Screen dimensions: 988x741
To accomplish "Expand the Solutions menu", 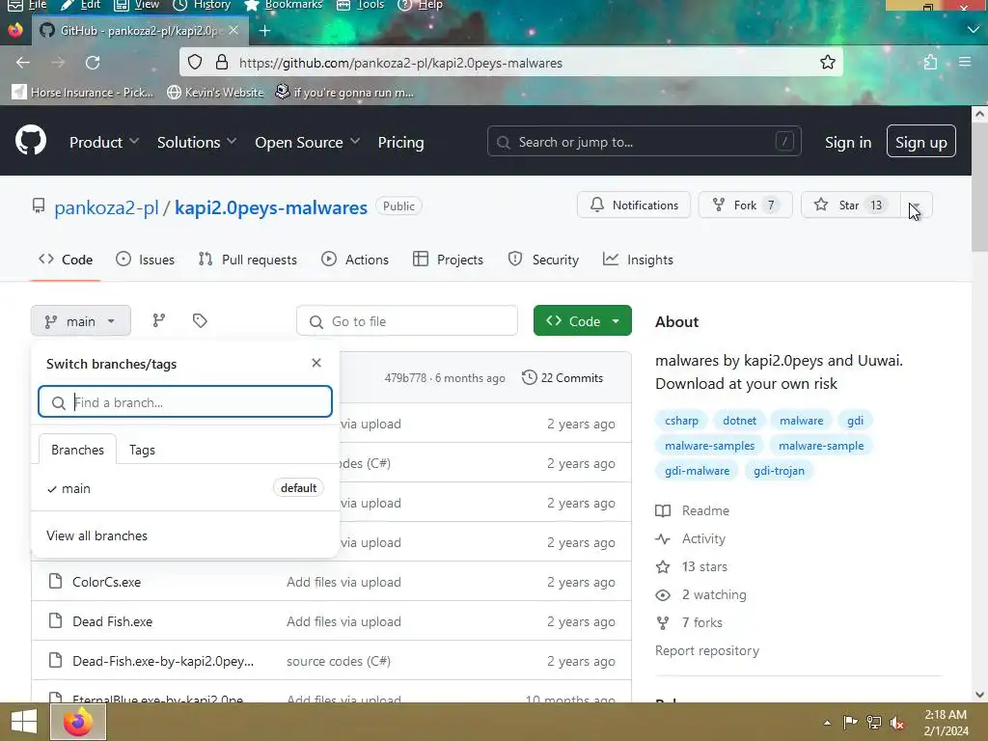I will (x=197, y=143).
